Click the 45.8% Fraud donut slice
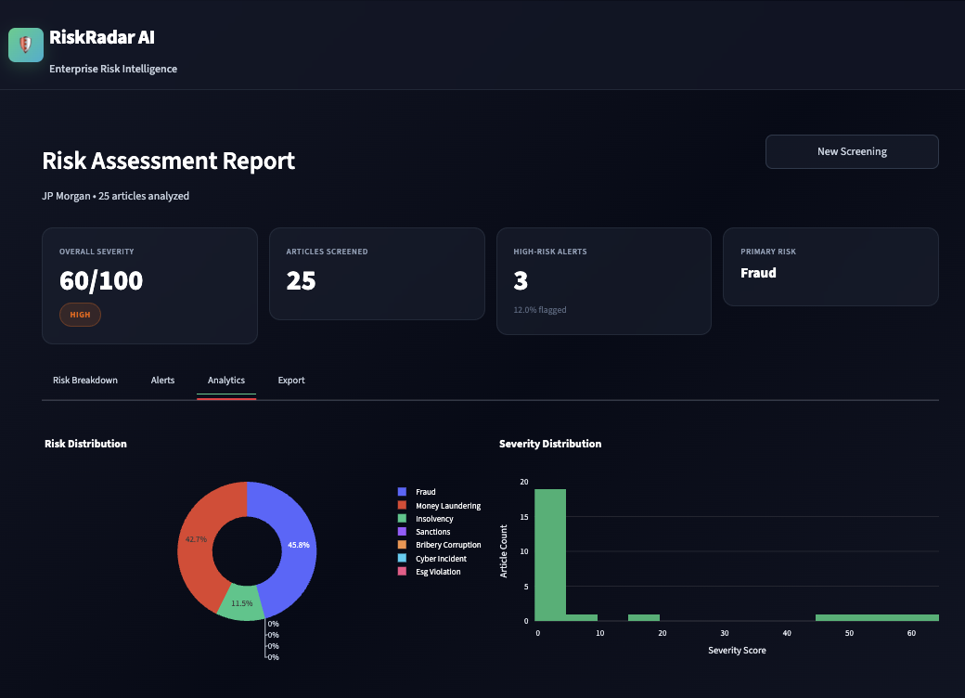 298,546
